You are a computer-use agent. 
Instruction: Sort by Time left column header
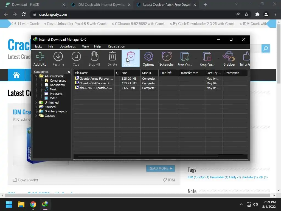[169, 73]
